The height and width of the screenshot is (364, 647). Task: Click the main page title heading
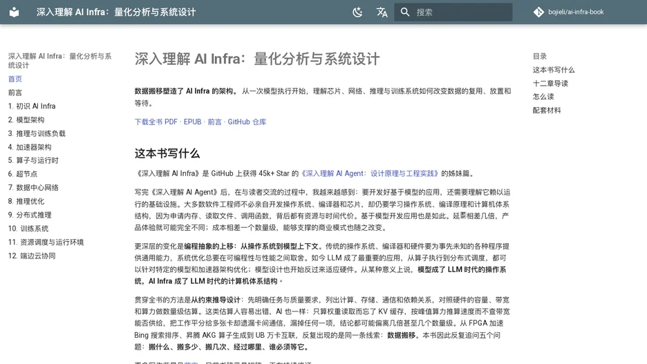click(x=256, y=59)
